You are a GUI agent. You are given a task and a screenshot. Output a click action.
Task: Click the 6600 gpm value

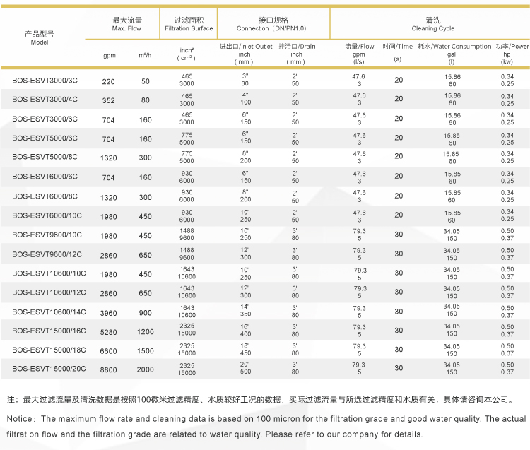tap(109, 350)
